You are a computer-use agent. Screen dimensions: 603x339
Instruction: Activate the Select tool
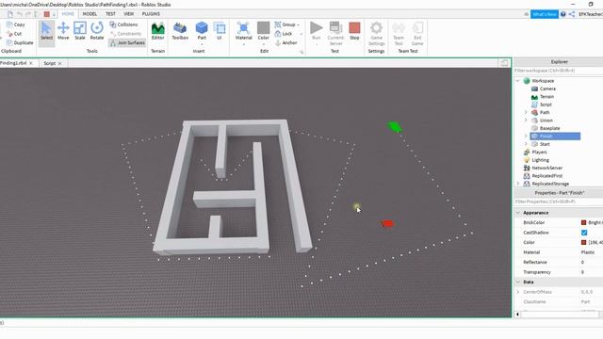[x=46, y=31]
